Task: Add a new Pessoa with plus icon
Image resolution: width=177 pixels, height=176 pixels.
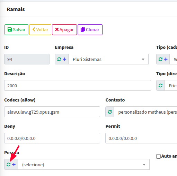Action: point(14,165)
